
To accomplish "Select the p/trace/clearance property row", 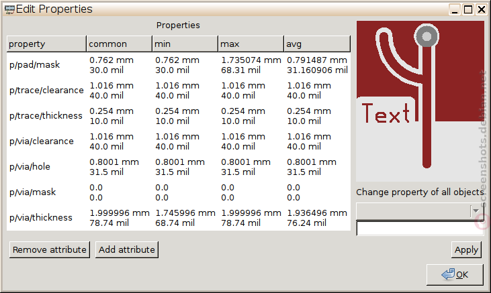I will (179, 91).
